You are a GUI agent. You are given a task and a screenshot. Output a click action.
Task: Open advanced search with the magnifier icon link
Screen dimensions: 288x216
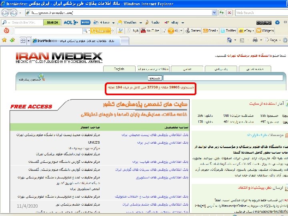pos(32,78)
